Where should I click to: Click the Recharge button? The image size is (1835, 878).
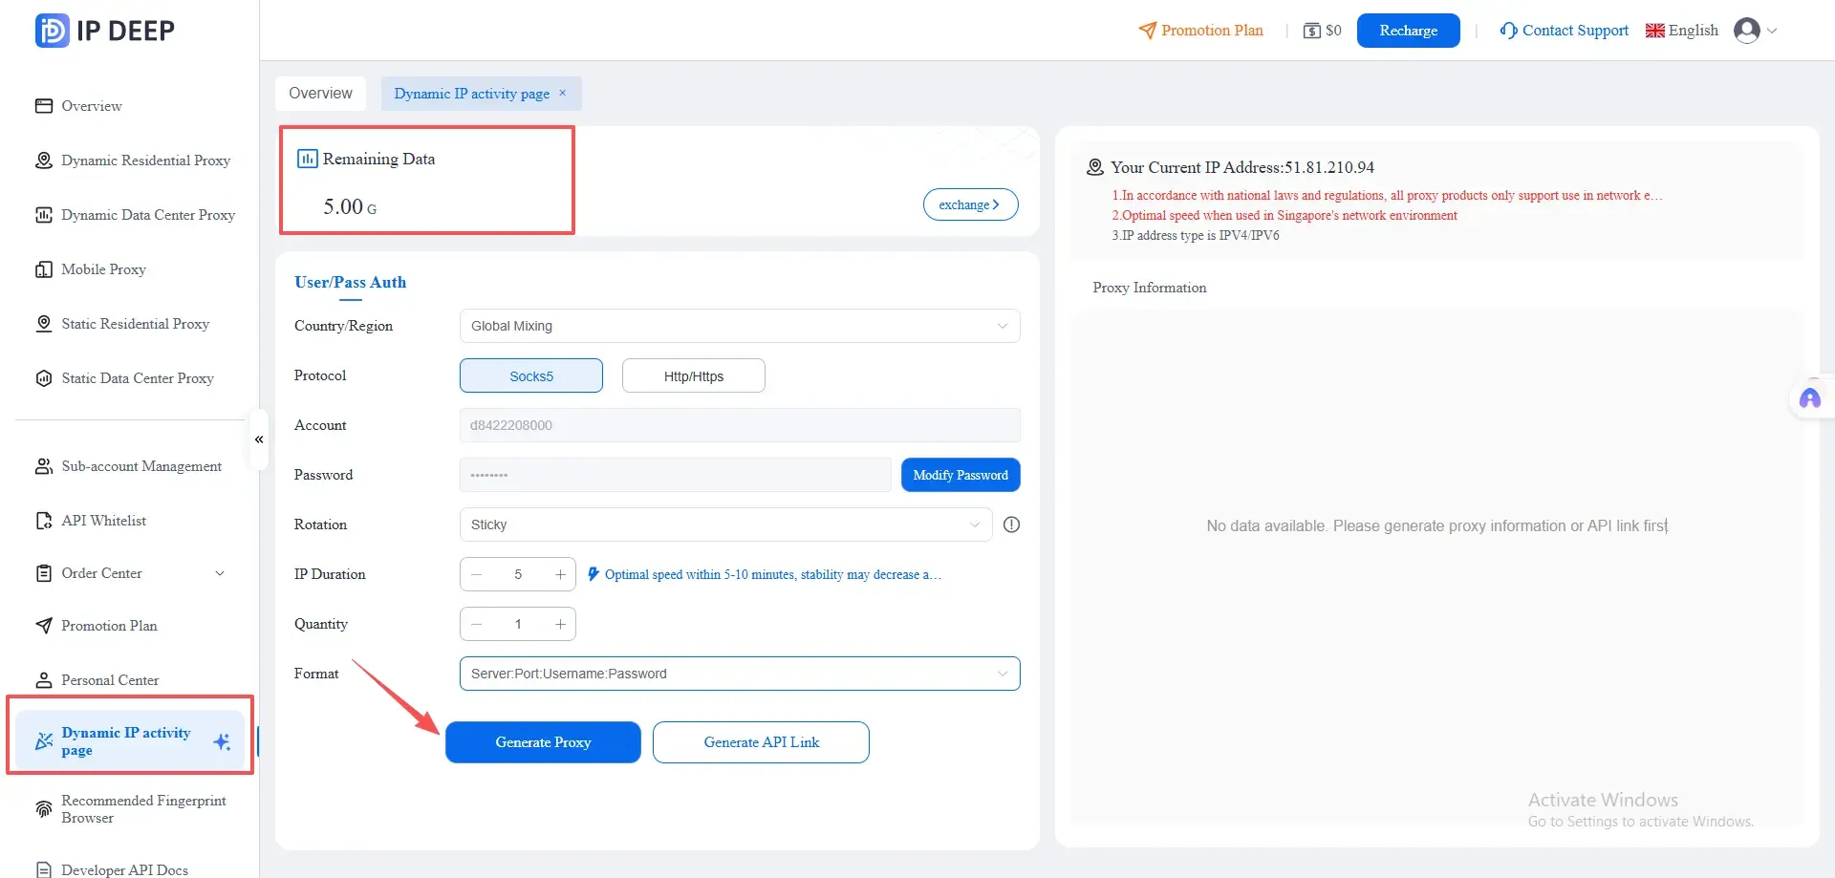1409,31
